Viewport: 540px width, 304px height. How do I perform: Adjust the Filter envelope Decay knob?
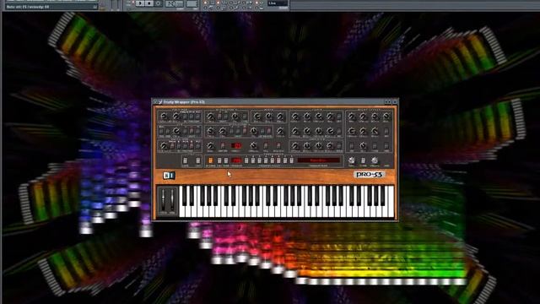pos(307,131)
